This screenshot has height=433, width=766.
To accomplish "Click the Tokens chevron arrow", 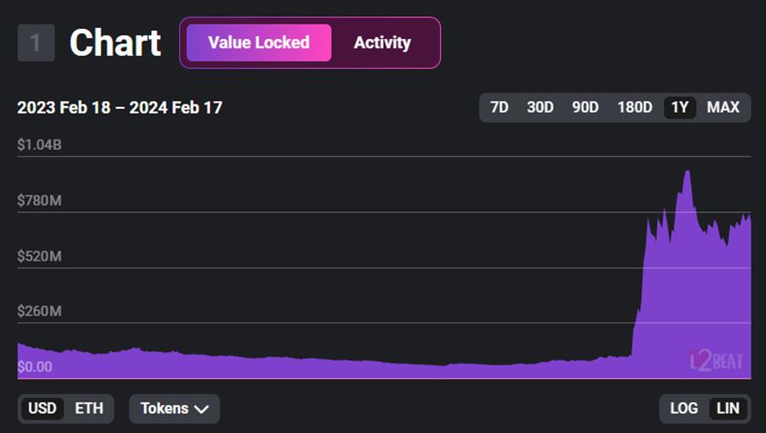I will click(x=201, y=408).
